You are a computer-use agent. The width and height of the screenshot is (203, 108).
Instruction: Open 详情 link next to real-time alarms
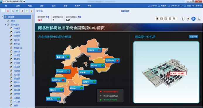point(47,17)
